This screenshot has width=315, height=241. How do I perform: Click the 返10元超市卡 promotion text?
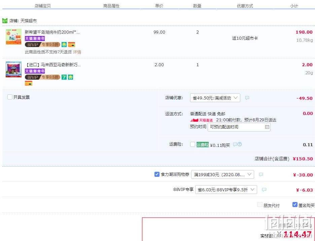(x=245, y=38)
